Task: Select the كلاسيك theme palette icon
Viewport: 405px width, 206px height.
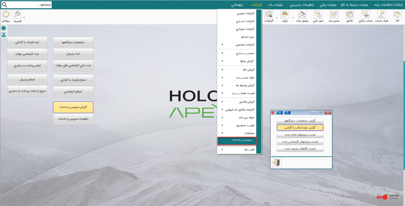Action: (17, 15)
